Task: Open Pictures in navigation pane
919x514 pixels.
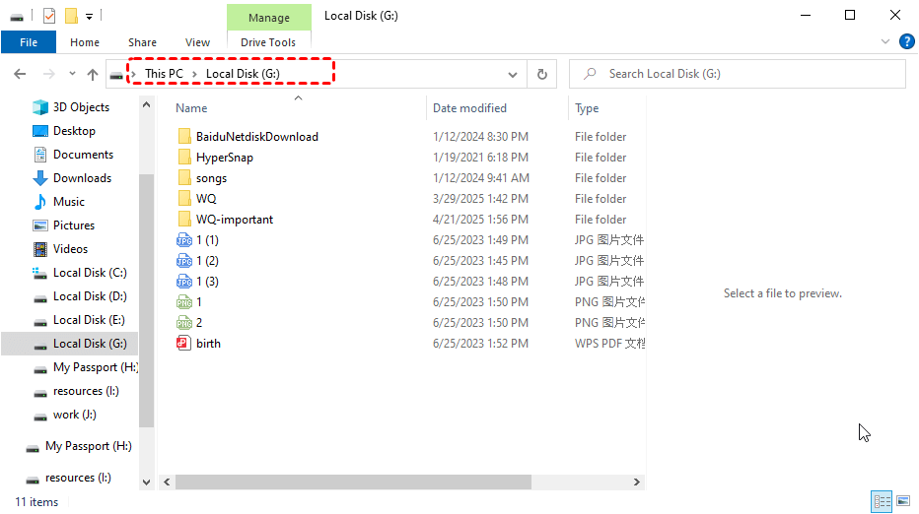Action: coord(74,225)
